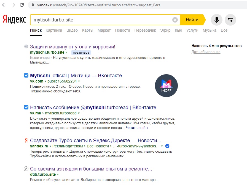Open search settings sliders icon

click(230, 20)
